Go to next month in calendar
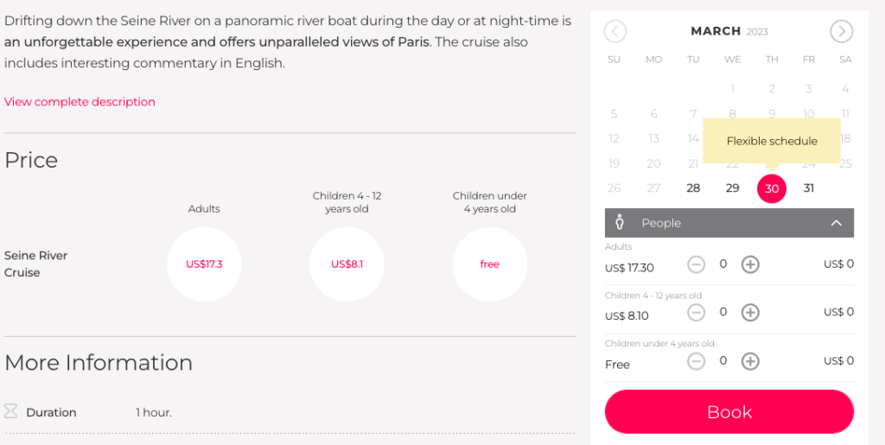The width and height of the screenshot is (885, 445). point(841,32)
